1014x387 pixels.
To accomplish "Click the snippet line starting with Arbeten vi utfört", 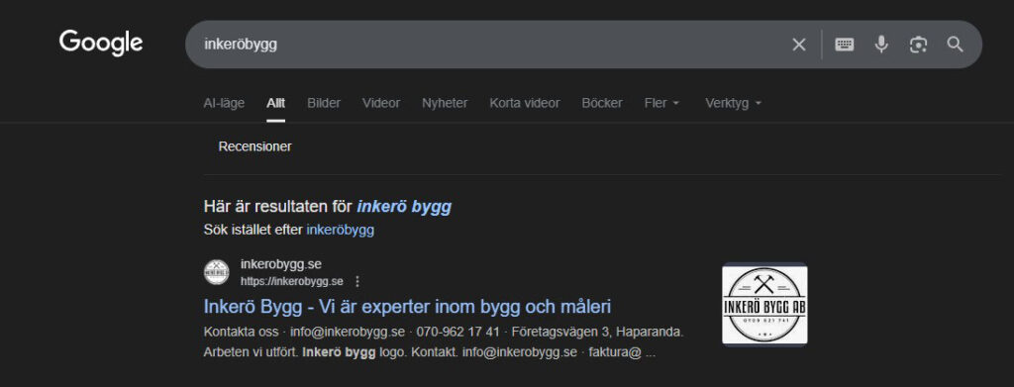I will click(430, 352).
